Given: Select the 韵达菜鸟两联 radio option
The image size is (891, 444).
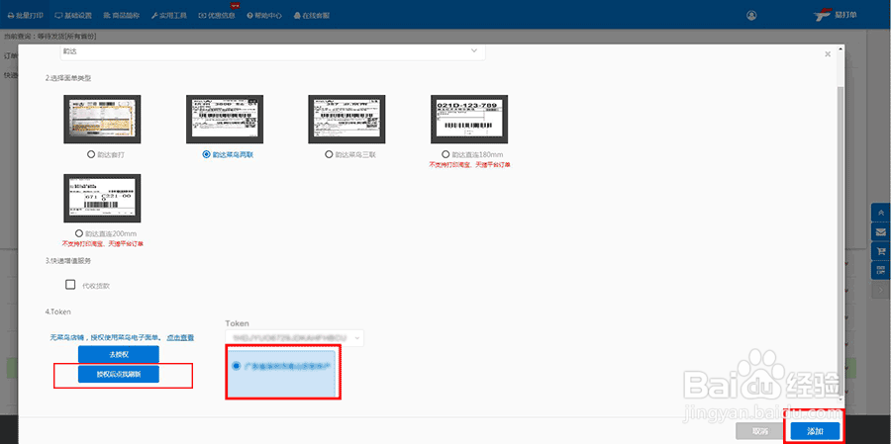Looking at the screenshot, I should (x=206, y=154).
